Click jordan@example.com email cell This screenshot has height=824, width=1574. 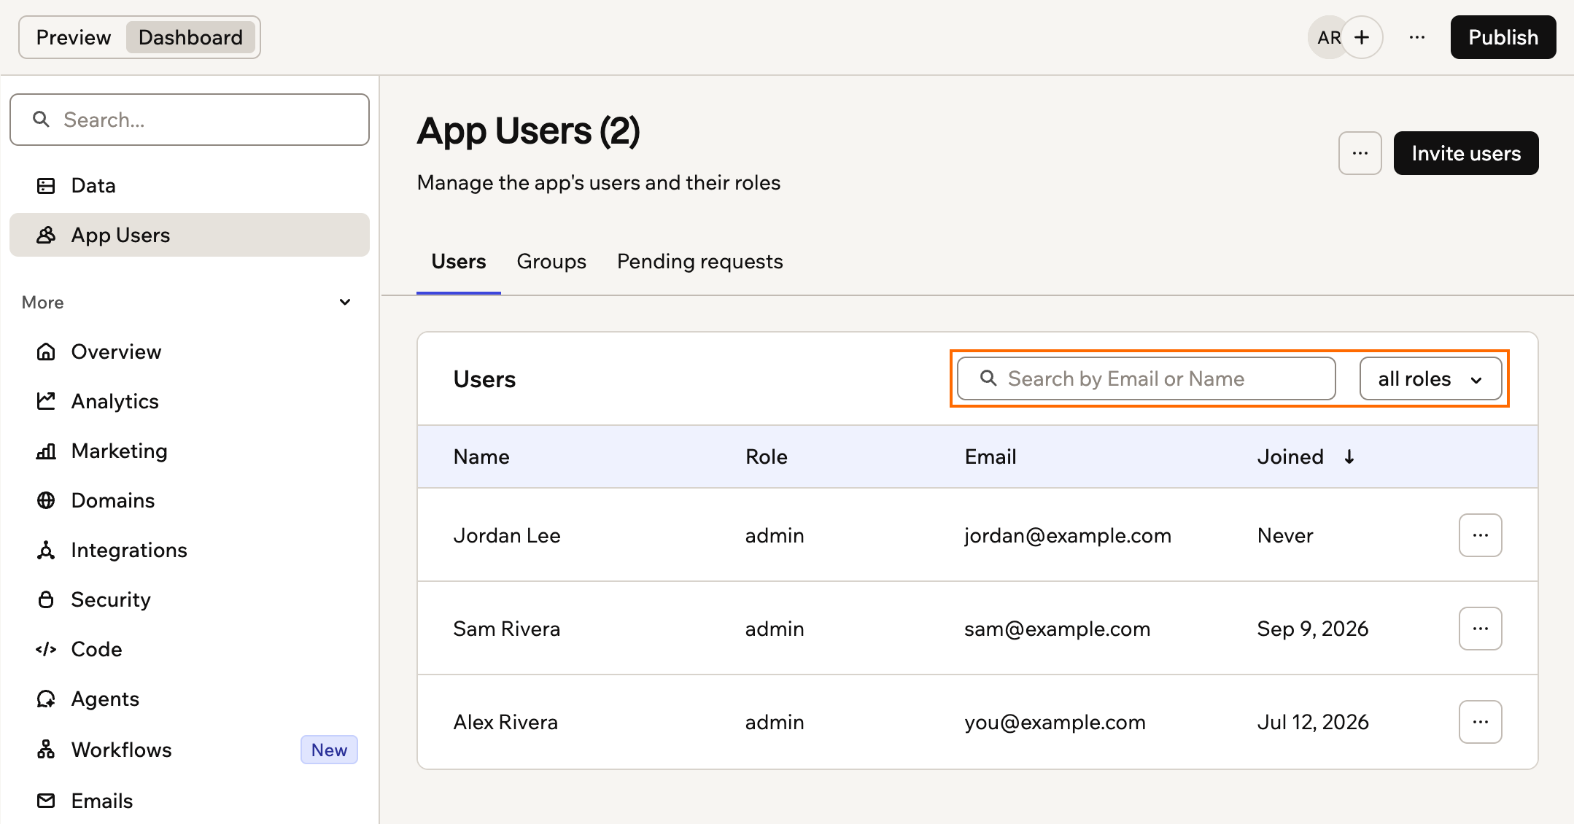(1068, 535)
